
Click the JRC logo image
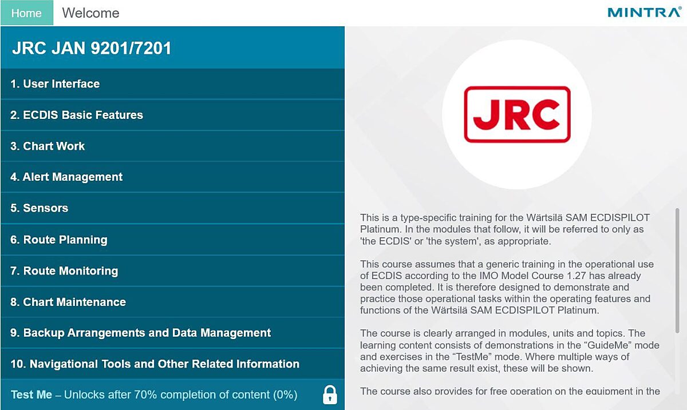(x=517, y=114)
